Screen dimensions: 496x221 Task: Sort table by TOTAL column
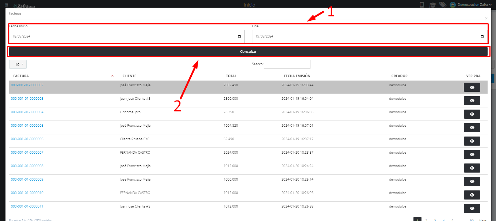(231, 76)
